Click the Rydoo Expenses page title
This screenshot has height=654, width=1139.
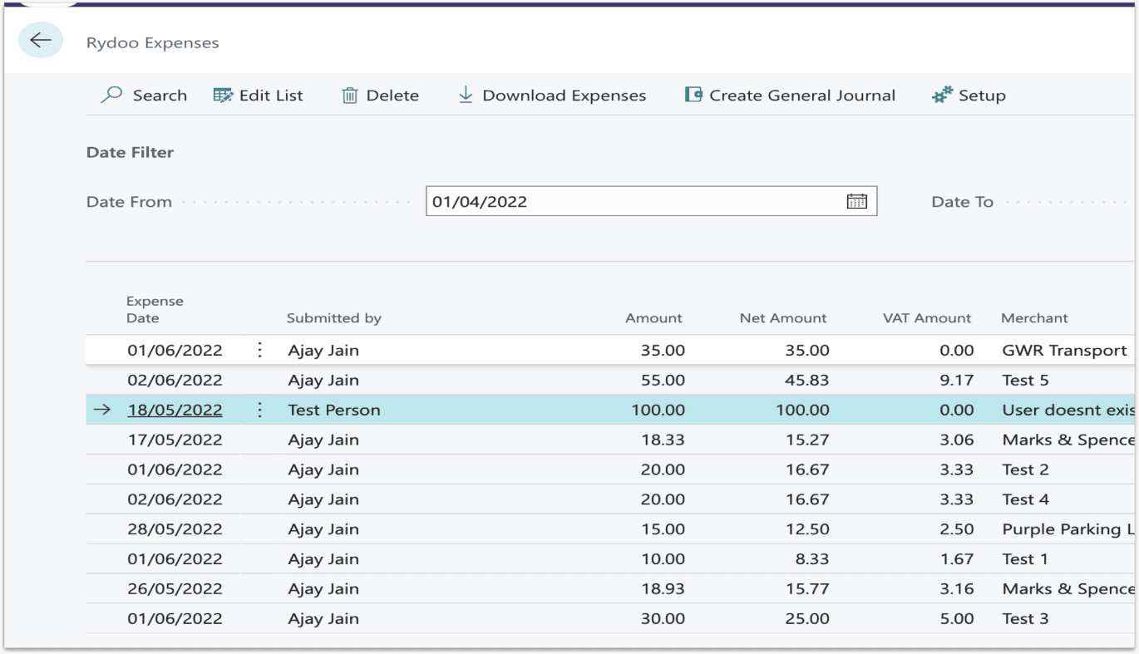pyautogui.click(x=152, y=42)
